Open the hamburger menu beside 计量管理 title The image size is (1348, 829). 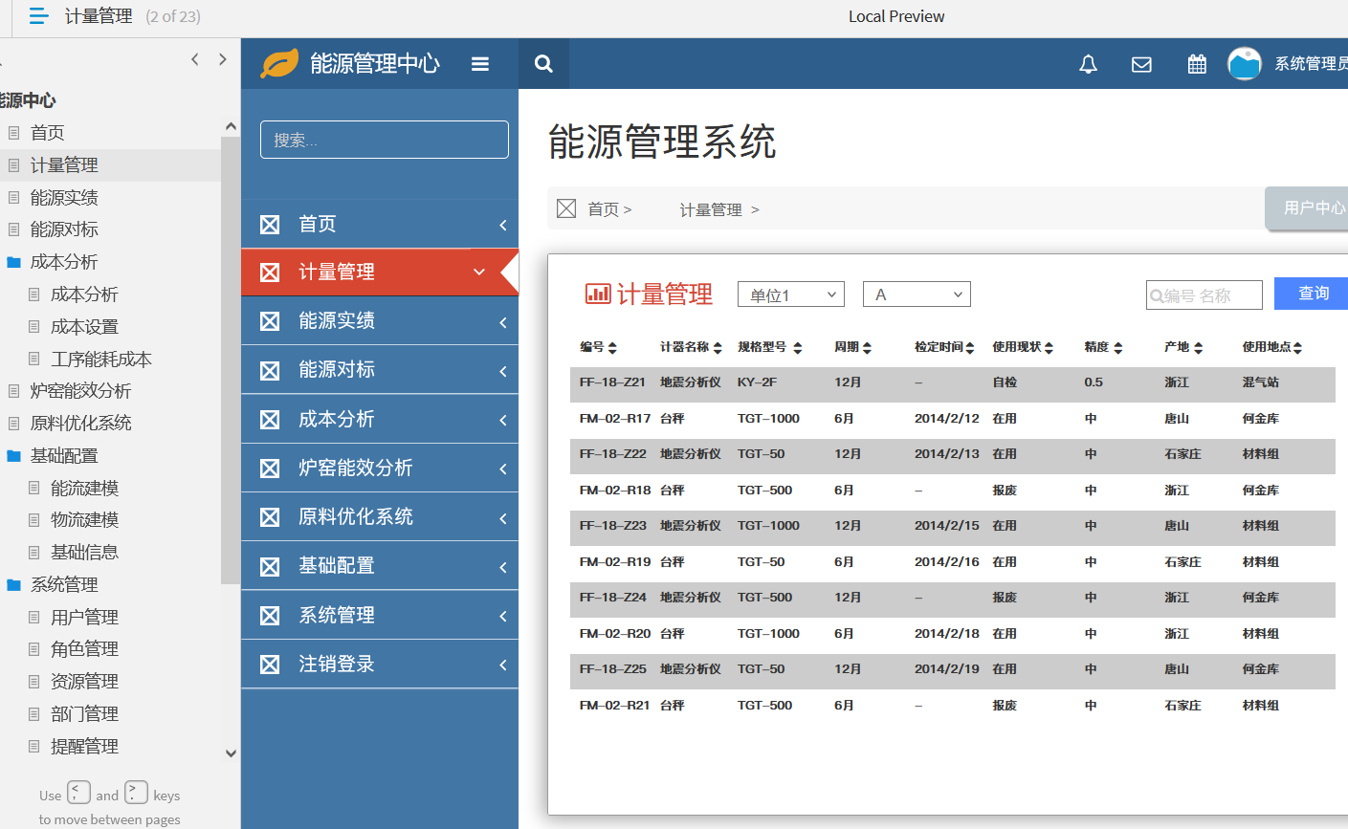pos(38,16)
